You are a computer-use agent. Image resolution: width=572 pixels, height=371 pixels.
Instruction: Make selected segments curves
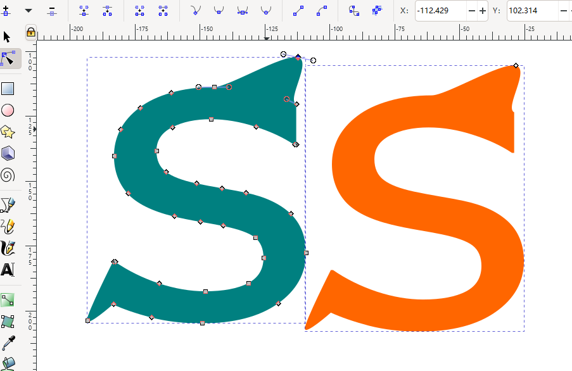point(322,11)
